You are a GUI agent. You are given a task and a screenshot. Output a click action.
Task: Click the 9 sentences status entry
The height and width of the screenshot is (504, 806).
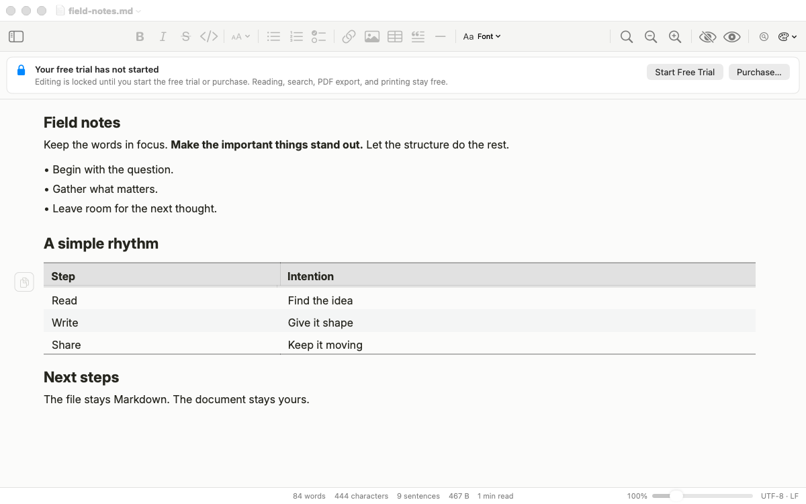point(418,496)
